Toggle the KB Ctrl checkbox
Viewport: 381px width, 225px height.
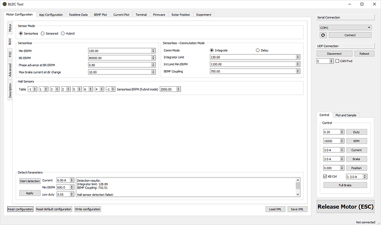(324, 176)
